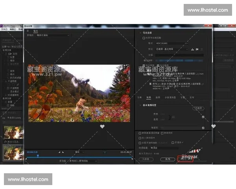Click the set in point marker icon

tap(59, 152)
